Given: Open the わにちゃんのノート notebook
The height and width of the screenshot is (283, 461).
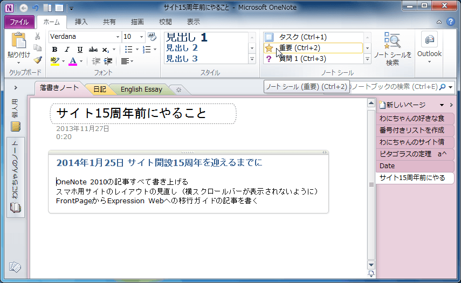Looking at the screenshot, I should pyautogui.click(x=15, y=177).
